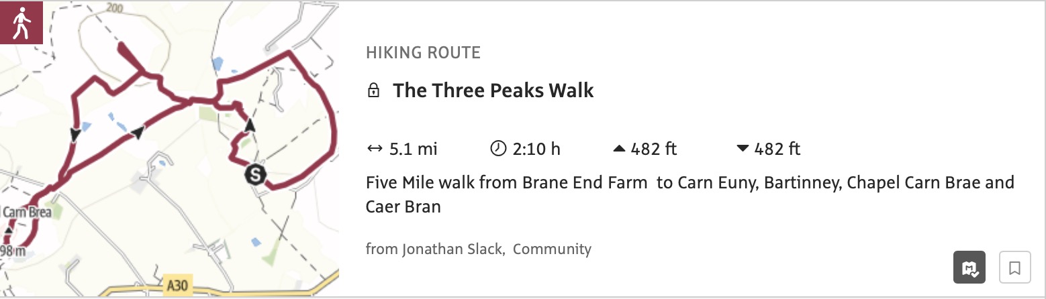
Task: Open the route map thumbnail
Action: click(x=170, y=149)
